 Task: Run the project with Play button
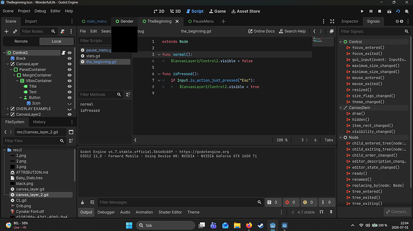362,11
